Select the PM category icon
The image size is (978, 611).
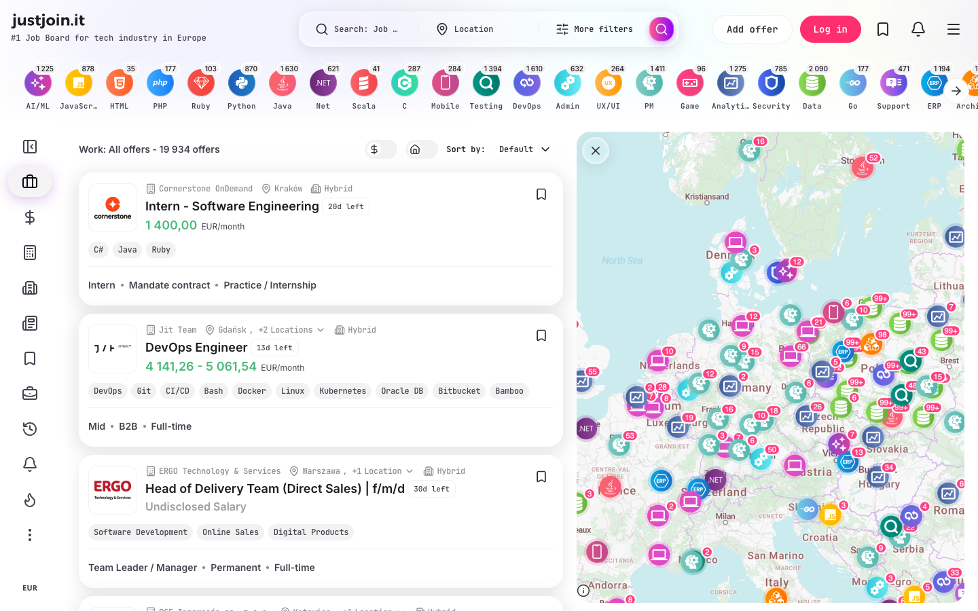pos(649,84)
